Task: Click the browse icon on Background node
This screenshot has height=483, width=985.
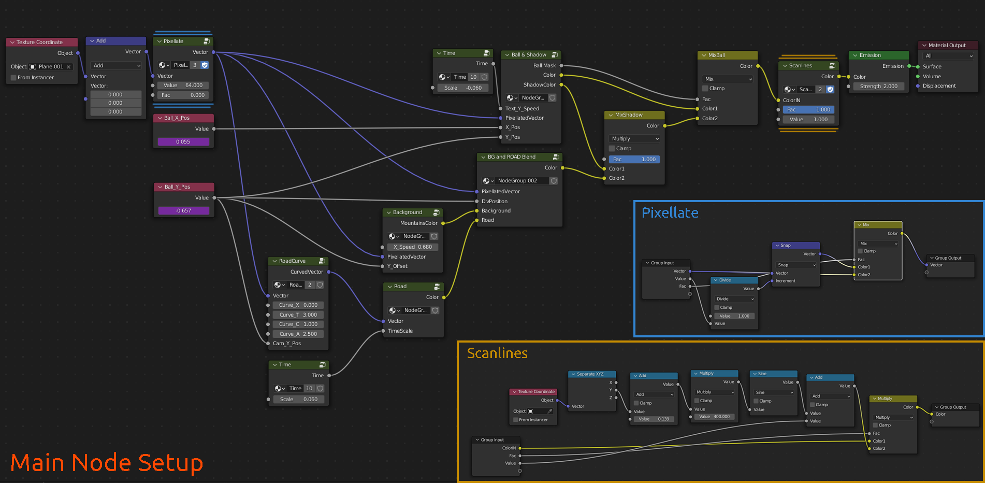Action: click(x=393, y=236)
